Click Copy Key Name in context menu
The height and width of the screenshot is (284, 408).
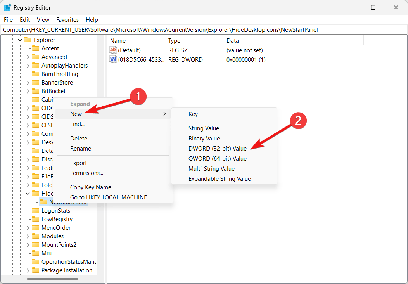point(90,187)
